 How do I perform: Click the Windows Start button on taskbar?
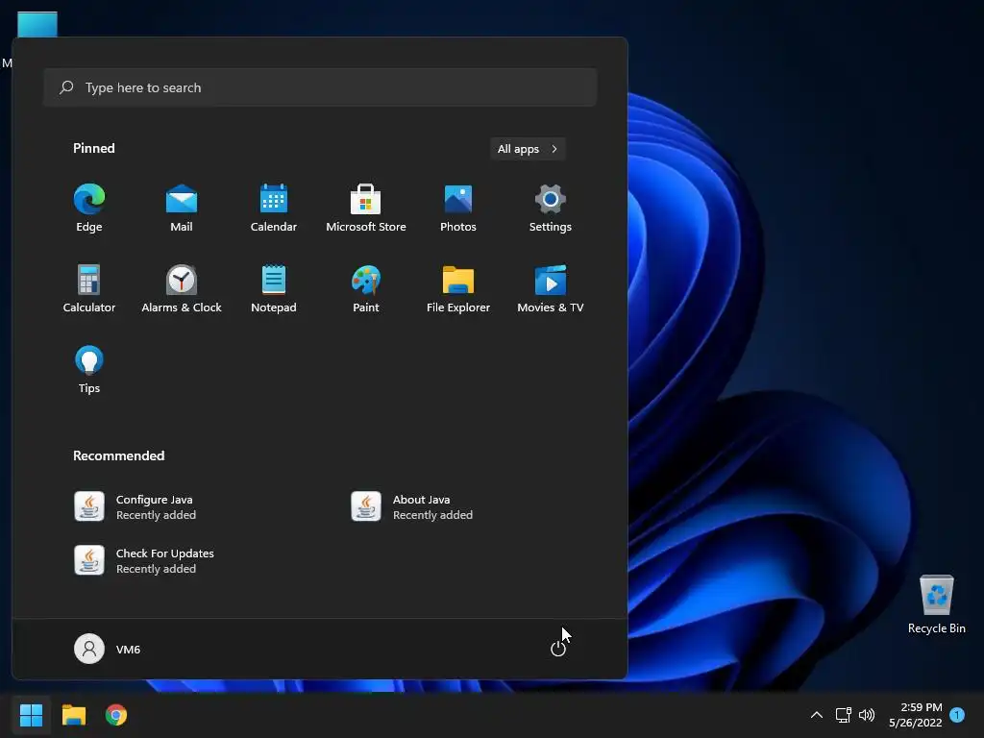(31, 715)
